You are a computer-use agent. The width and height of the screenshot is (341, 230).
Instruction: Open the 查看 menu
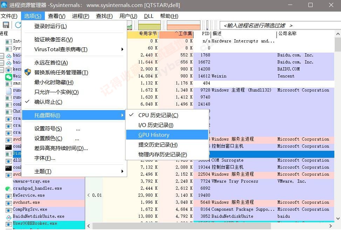coord(56,16)
